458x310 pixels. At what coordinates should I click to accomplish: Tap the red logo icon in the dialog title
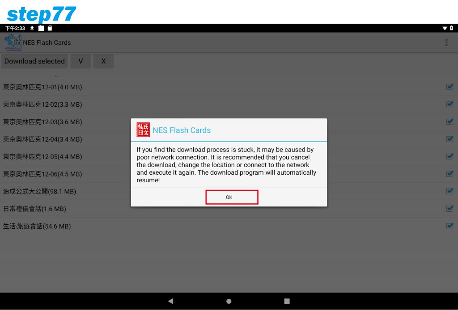143,130
